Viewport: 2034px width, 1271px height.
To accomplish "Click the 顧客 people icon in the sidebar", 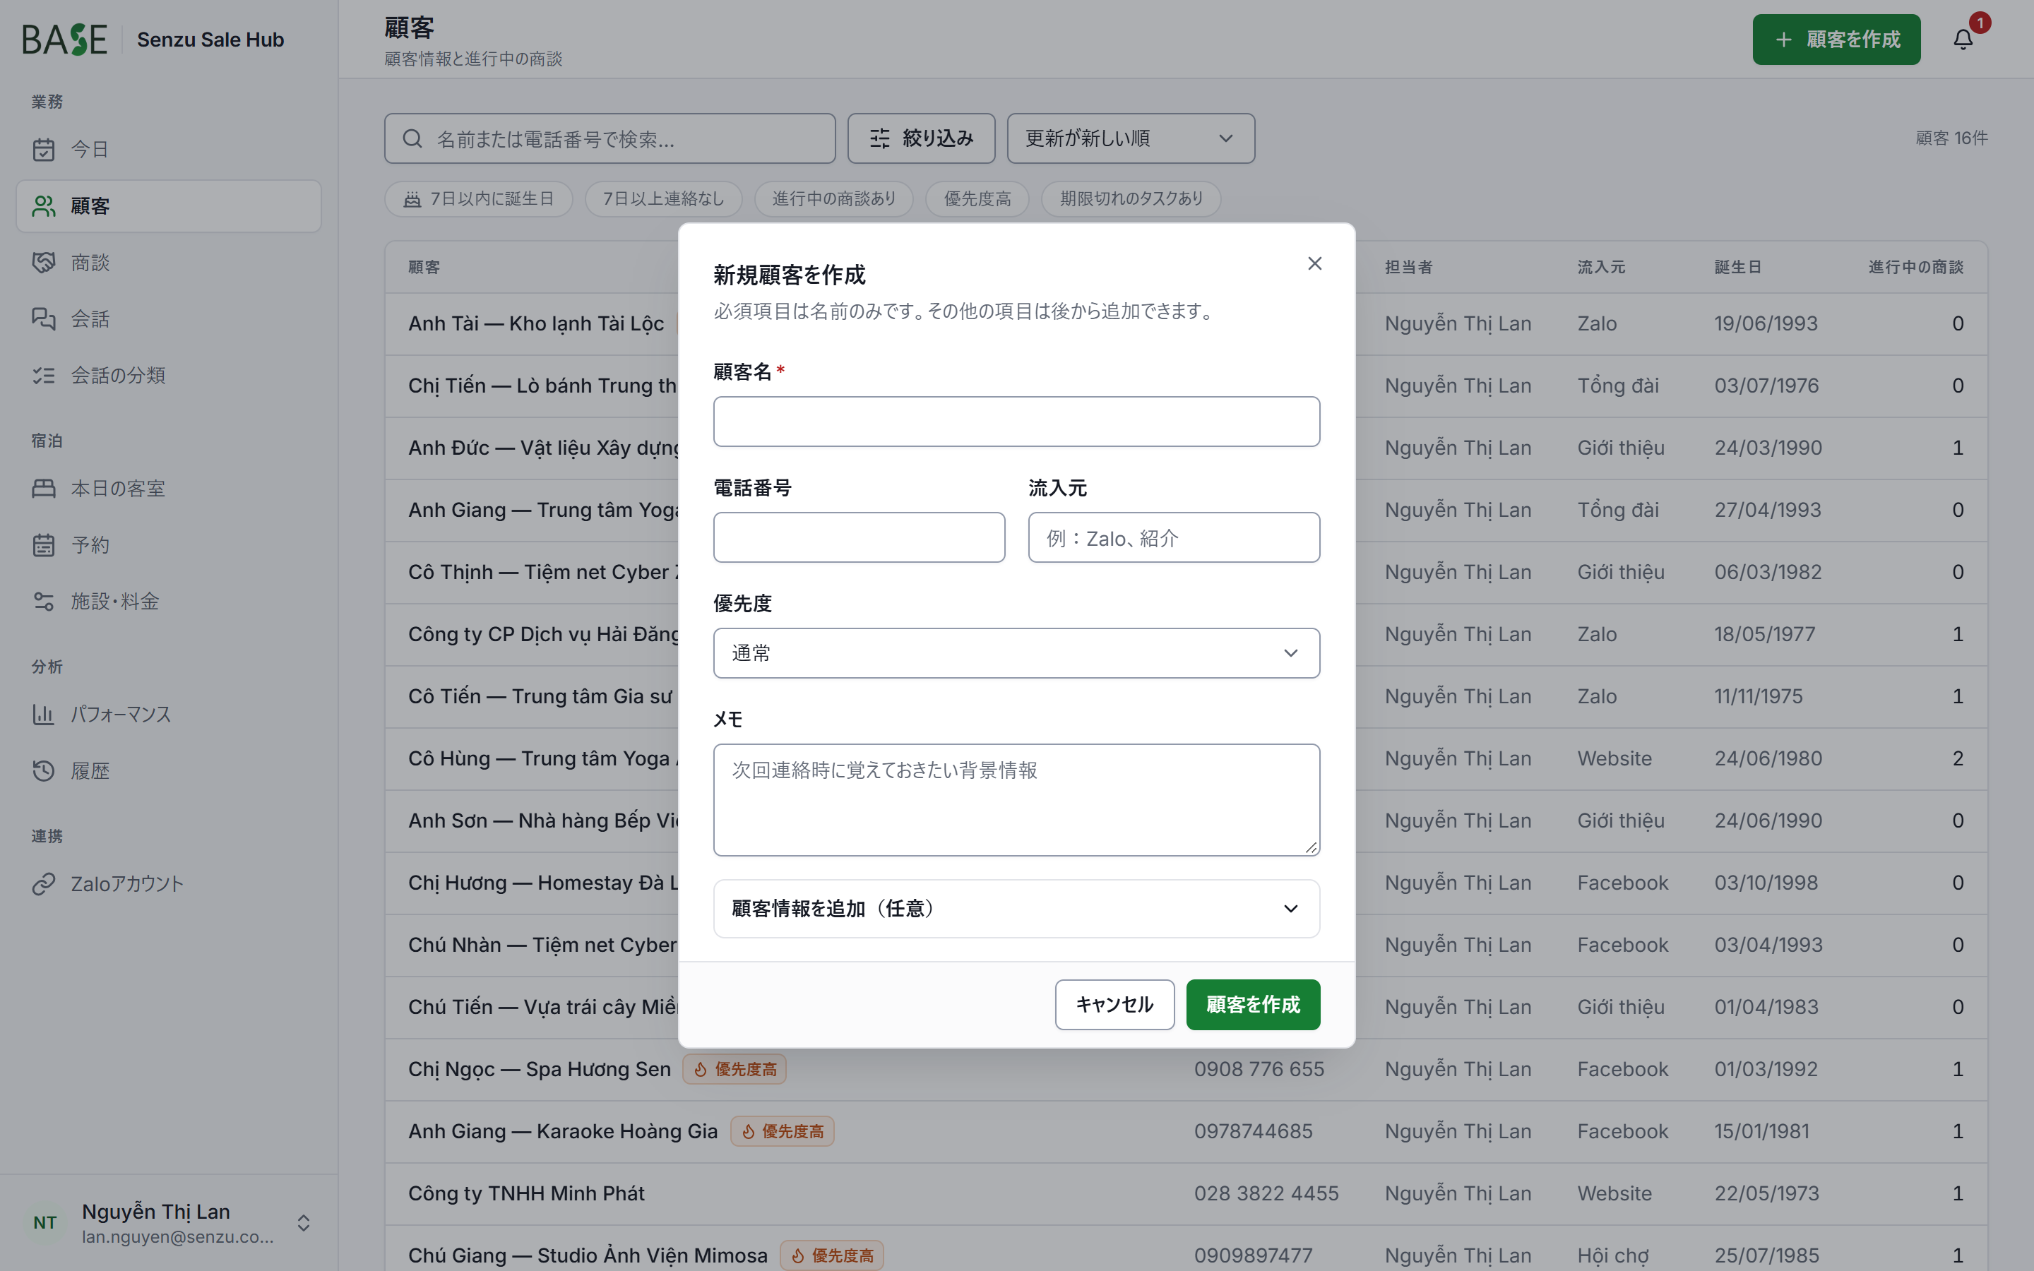I will coord(44,206).
